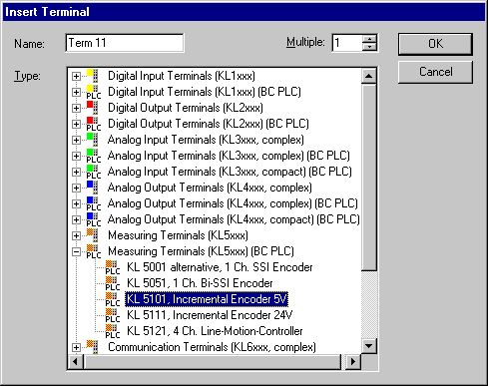Screen dimensions: 488x386
Task: Select Measuring Terminals (KL5xxx) (BC PLC) label
Action: pyautogui.click(x=201, y=251)
